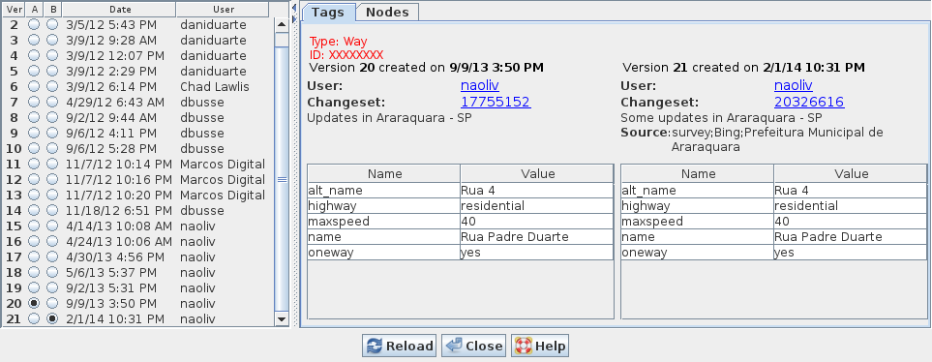932x362 pixels.
Task: Select the Tags tab
Action: [x=328, y=13]
